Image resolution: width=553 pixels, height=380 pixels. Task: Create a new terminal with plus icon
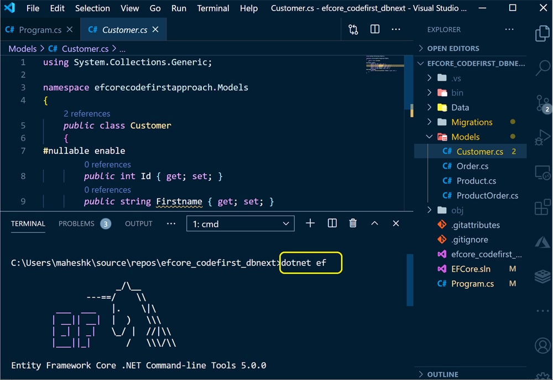(x=310, y=223)
